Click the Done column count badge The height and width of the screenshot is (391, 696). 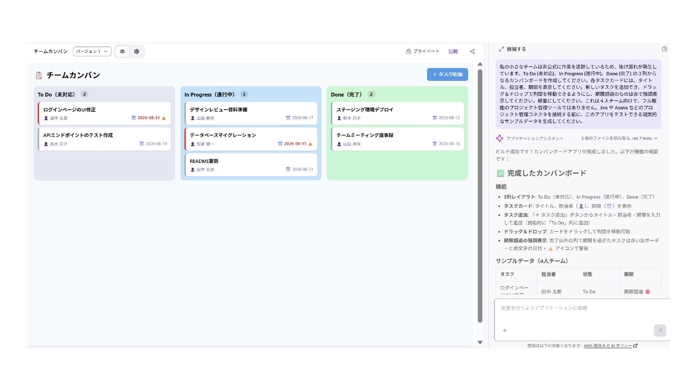pos(371,94)
